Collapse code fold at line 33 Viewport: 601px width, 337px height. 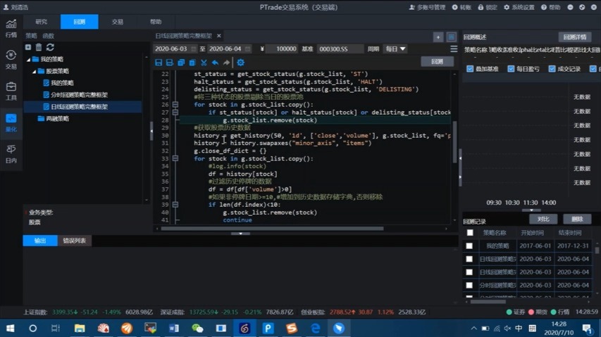pos(175,158)
